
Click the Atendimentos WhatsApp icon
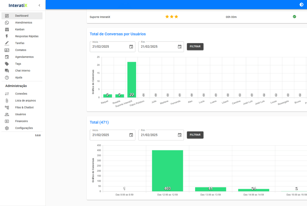[7, 23]
